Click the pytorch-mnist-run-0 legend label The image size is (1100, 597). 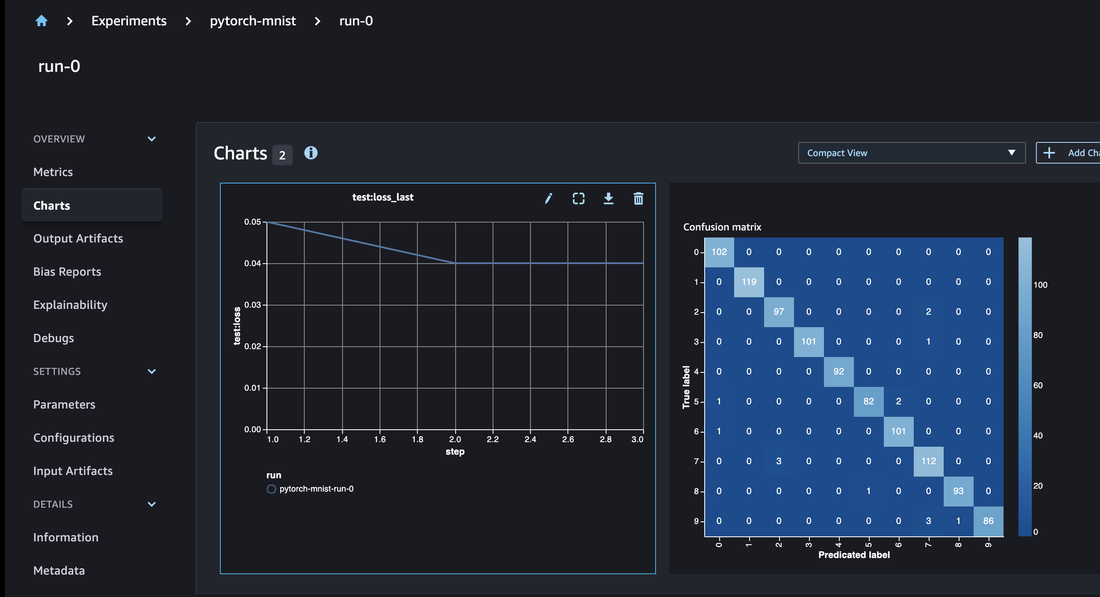click(x=316, y=489)
